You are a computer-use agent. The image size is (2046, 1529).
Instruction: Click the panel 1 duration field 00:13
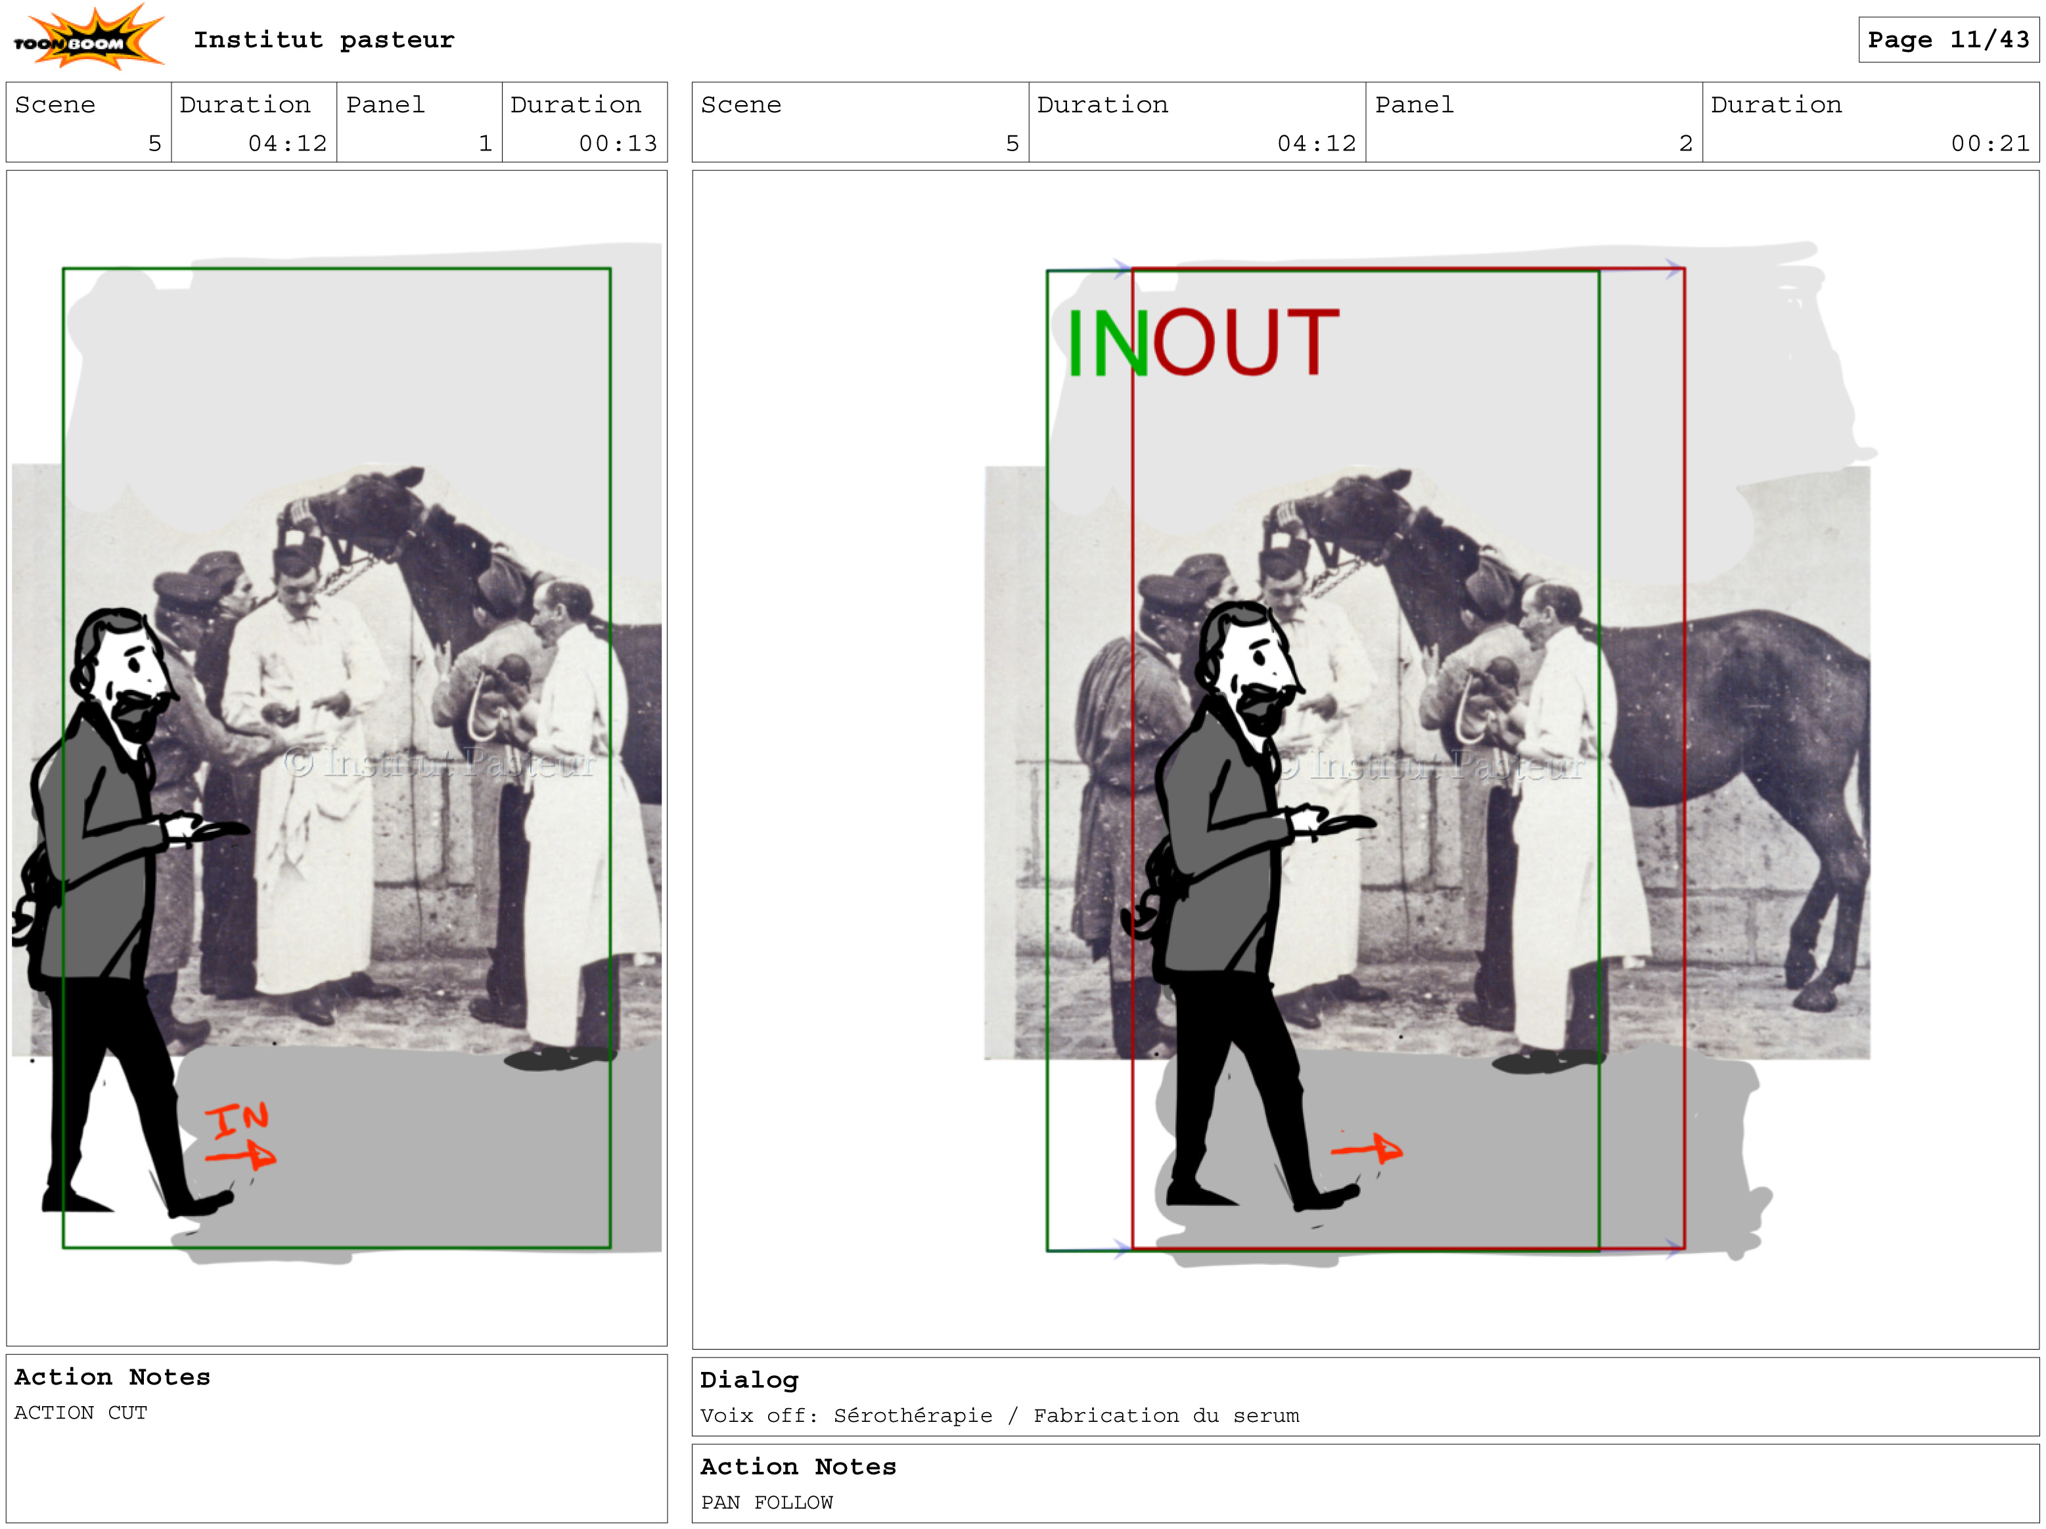tap(618, 143)
